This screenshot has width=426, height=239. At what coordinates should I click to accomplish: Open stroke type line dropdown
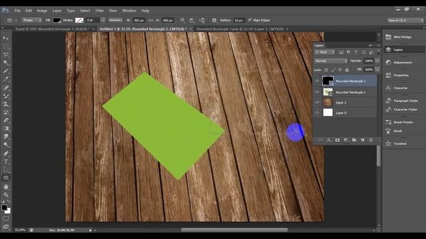point(115,20)
